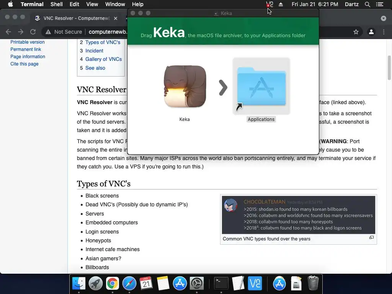
Task: Open TextEdit paper-and-pen Dock icon
Action: (238, 284)
